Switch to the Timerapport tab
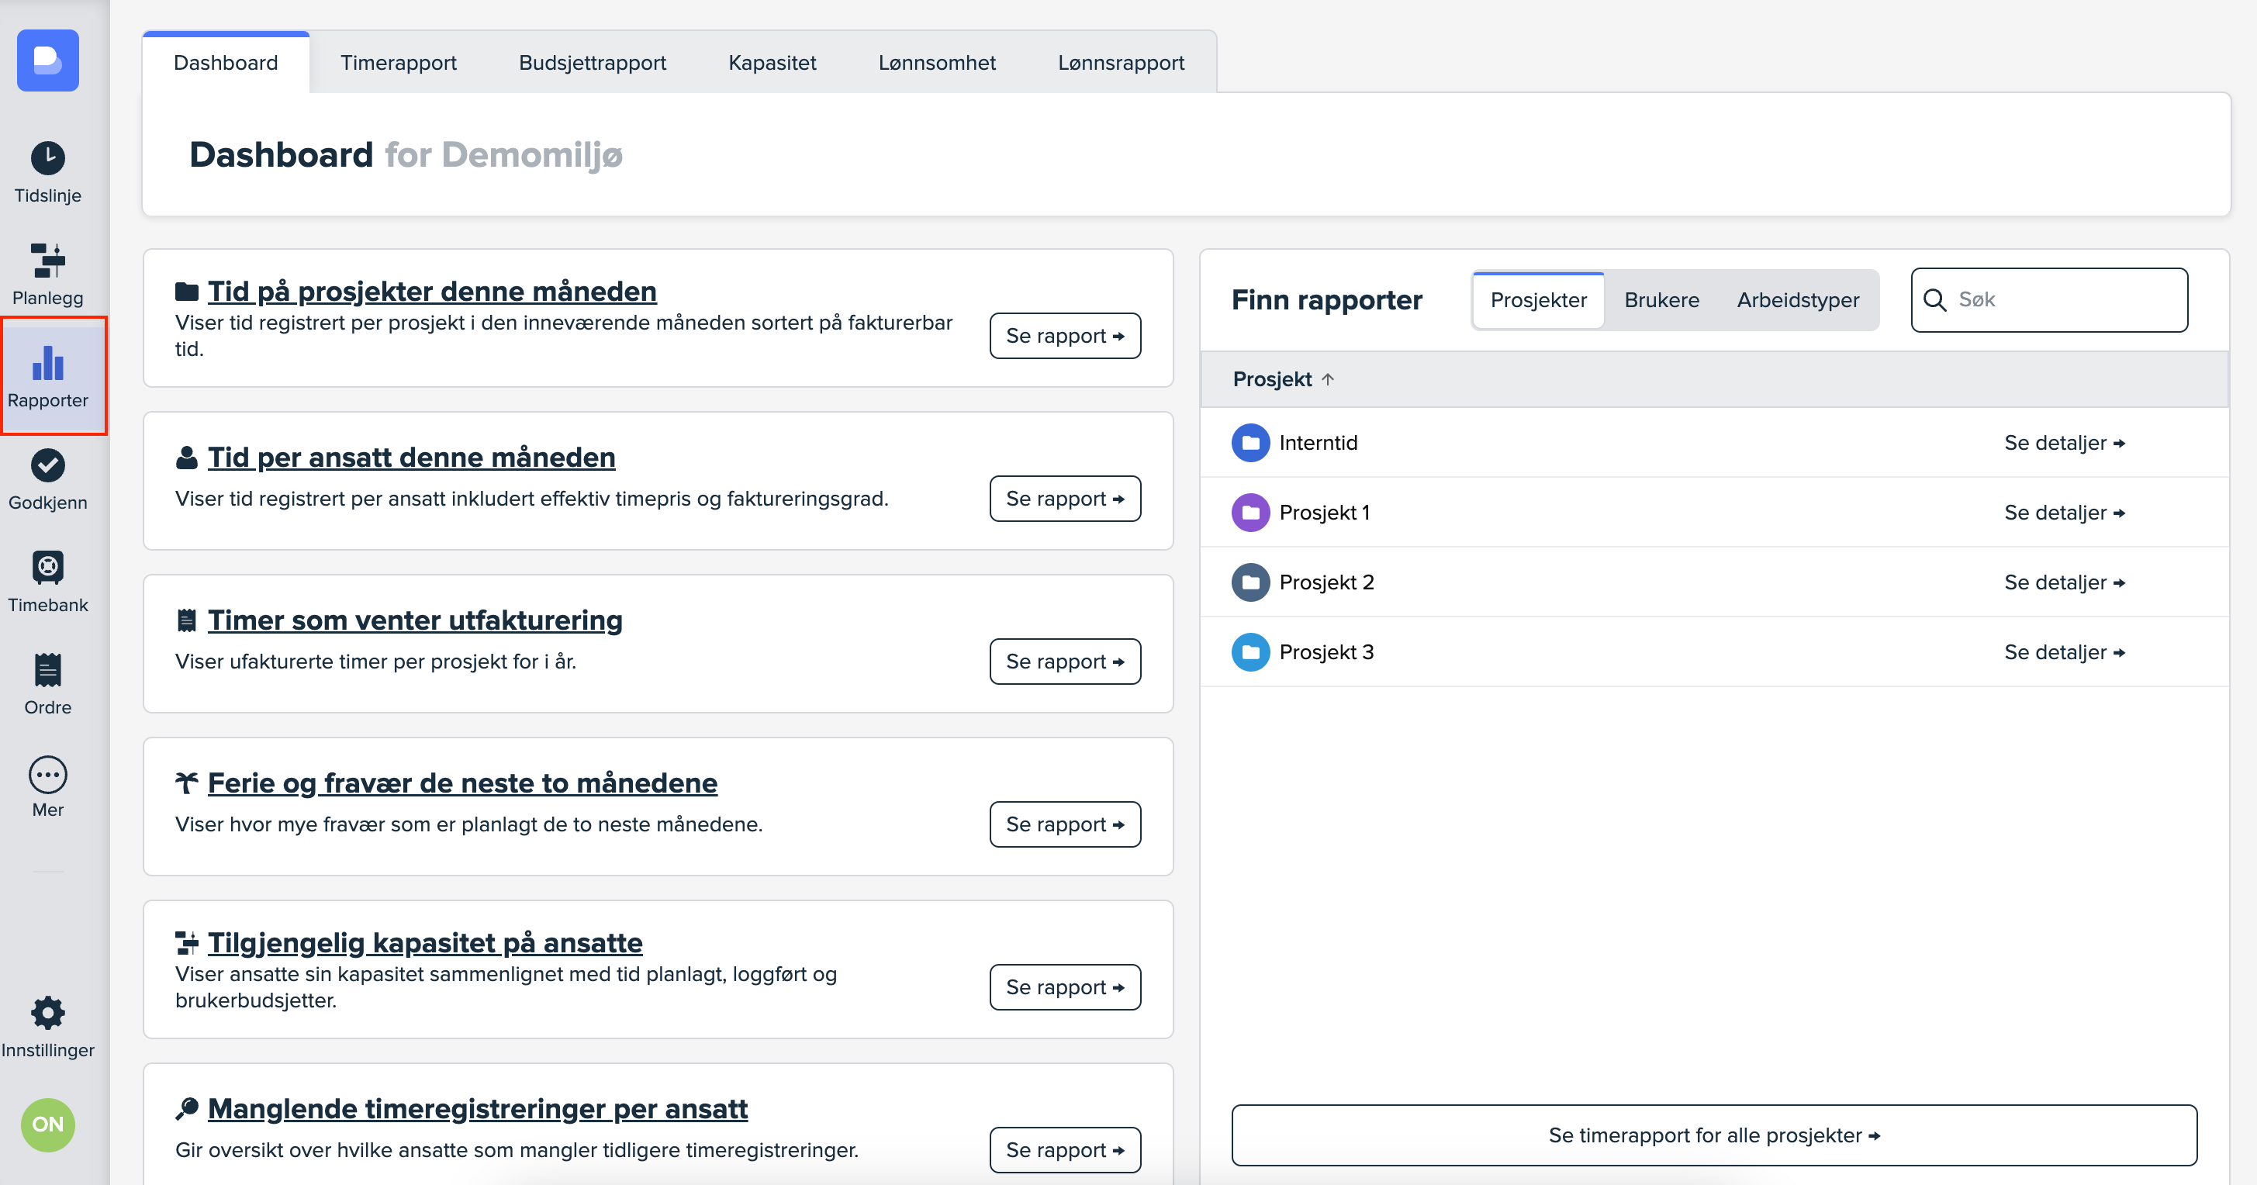This screenshot has width=2257, height=1185. [398, 62]
